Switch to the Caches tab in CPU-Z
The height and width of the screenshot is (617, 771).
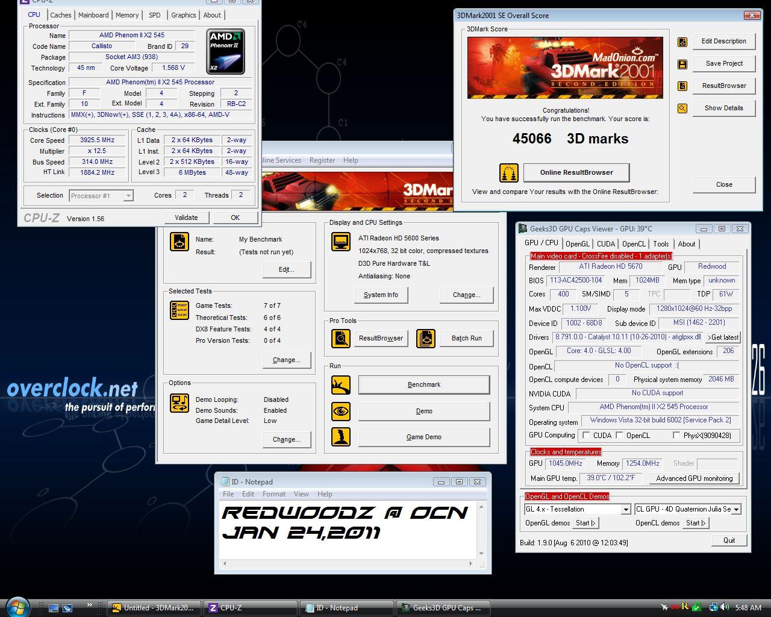(x=60, y=15)
